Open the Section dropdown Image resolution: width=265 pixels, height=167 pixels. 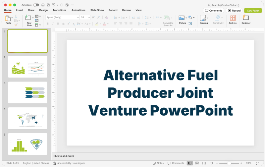(x=38, y=25)
